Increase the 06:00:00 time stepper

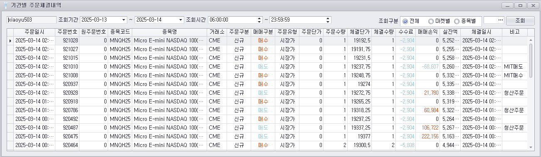(x=260, y=18)
